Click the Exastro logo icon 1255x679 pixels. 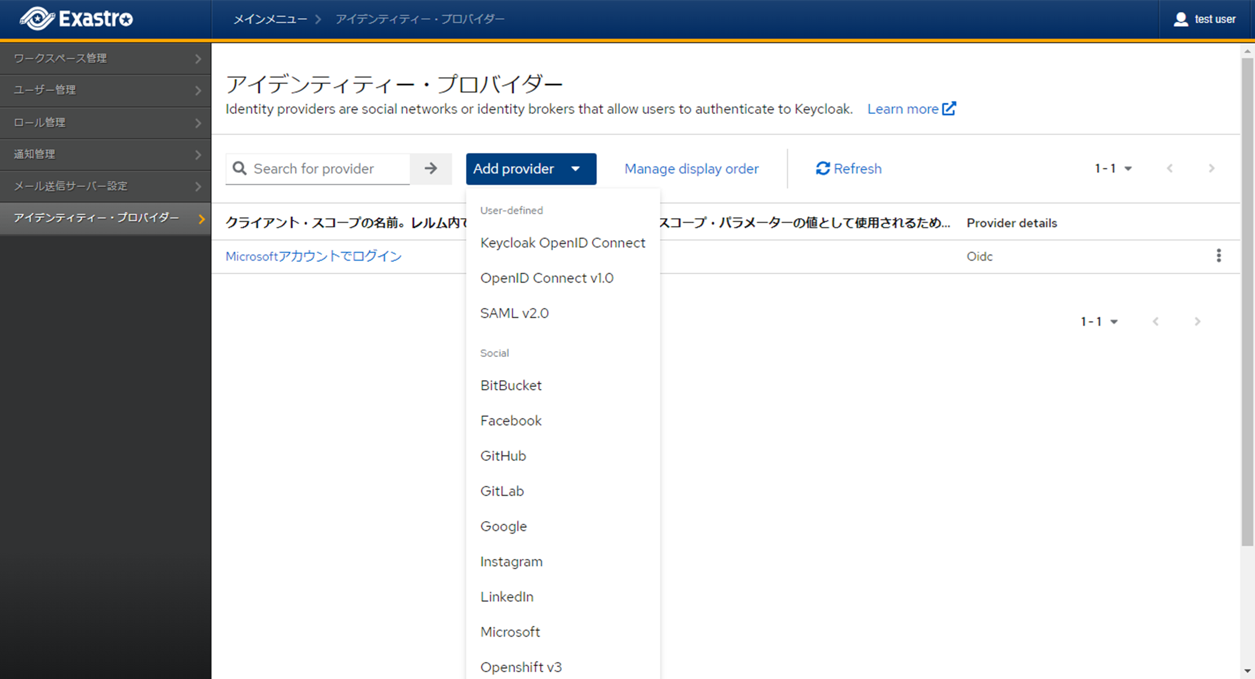[x=37, y=19]
